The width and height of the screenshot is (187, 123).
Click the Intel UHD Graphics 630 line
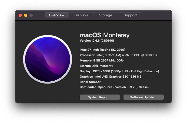pos(111,77)
